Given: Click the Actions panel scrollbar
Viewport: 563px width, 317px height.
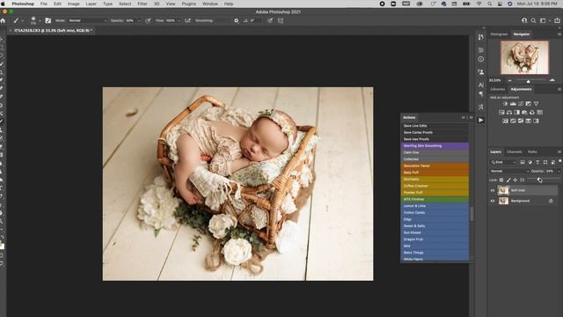Looking at the screenshot, I should tap(472, 214).
